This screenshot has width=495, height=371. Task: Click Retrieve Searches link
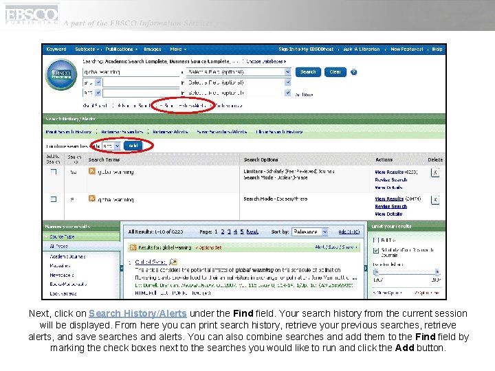[122, 132]
